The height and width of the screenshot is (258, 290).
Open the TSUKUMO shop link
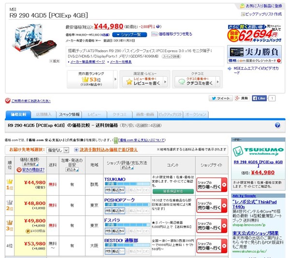(x=115, y=179)
